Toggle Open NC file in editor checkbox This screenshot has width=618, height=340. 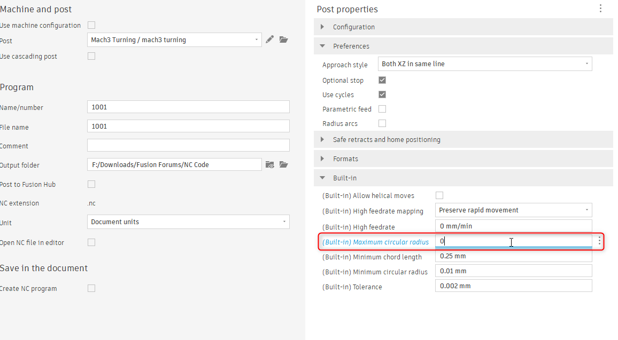click(x=91, y=242)
